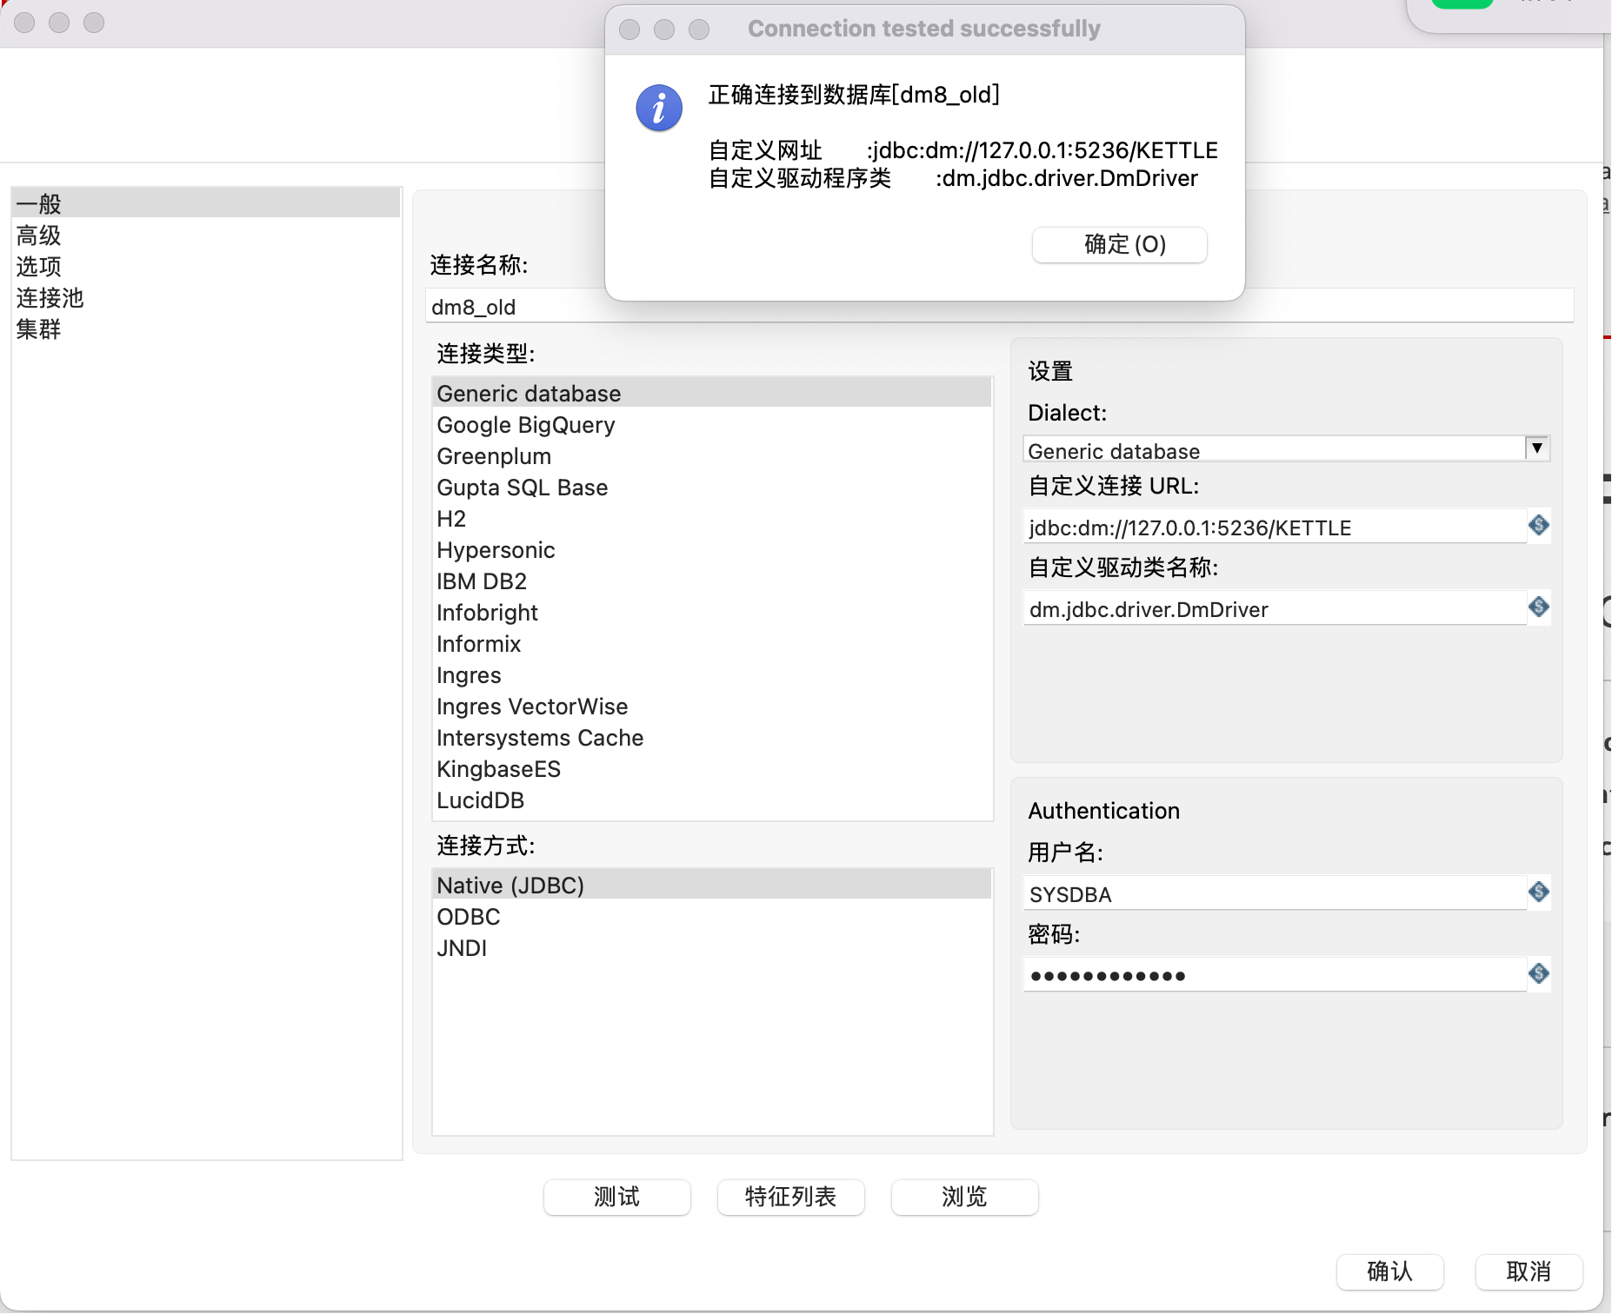Screen dimensions: 1612x1314
Task: Select the 连接池 sidebar entry
Action: 49,298
